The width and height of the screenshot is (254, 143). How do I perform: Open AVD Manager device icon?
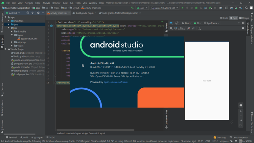pyautogui.click(x=236, y=8)
